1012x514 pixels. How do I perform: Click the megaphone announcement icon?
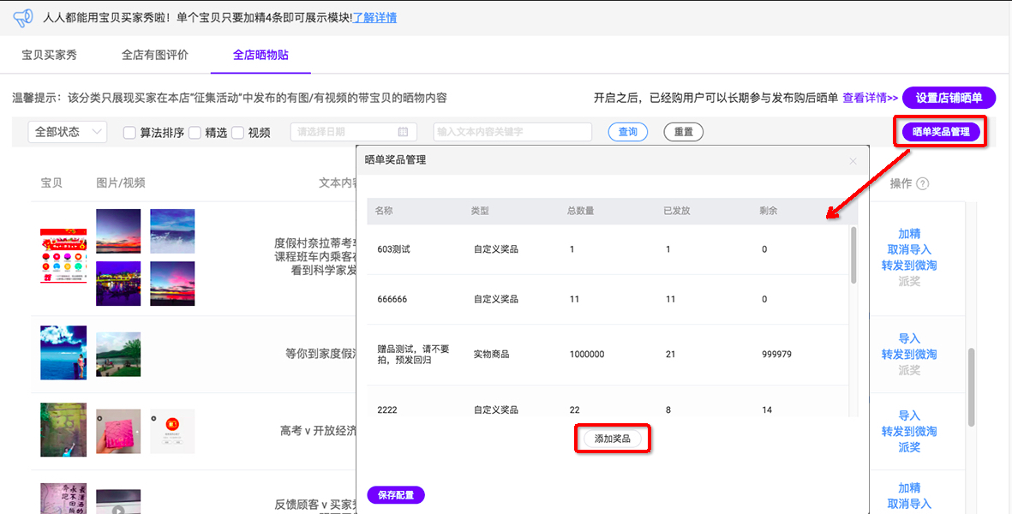coord(23,17)
